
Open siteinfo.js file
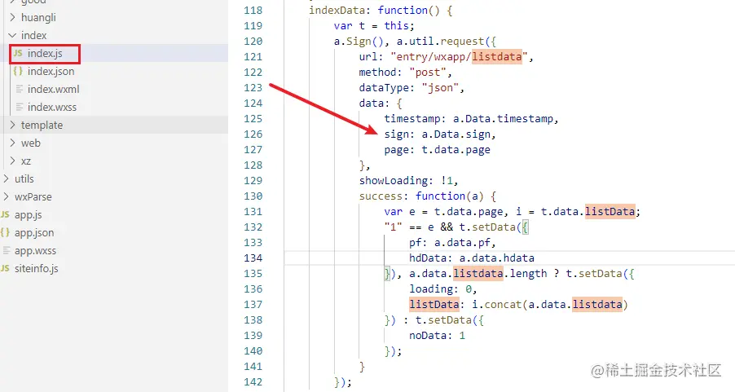click(37, 268)
